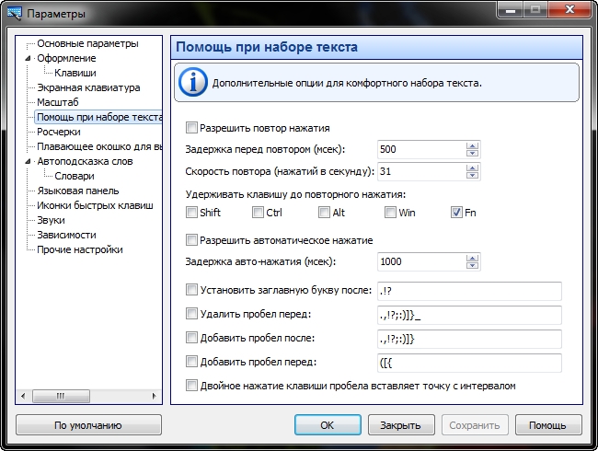Increase Задержка авто-нажатия with up arrow
The image size is (598, 451).
[473, 257]
